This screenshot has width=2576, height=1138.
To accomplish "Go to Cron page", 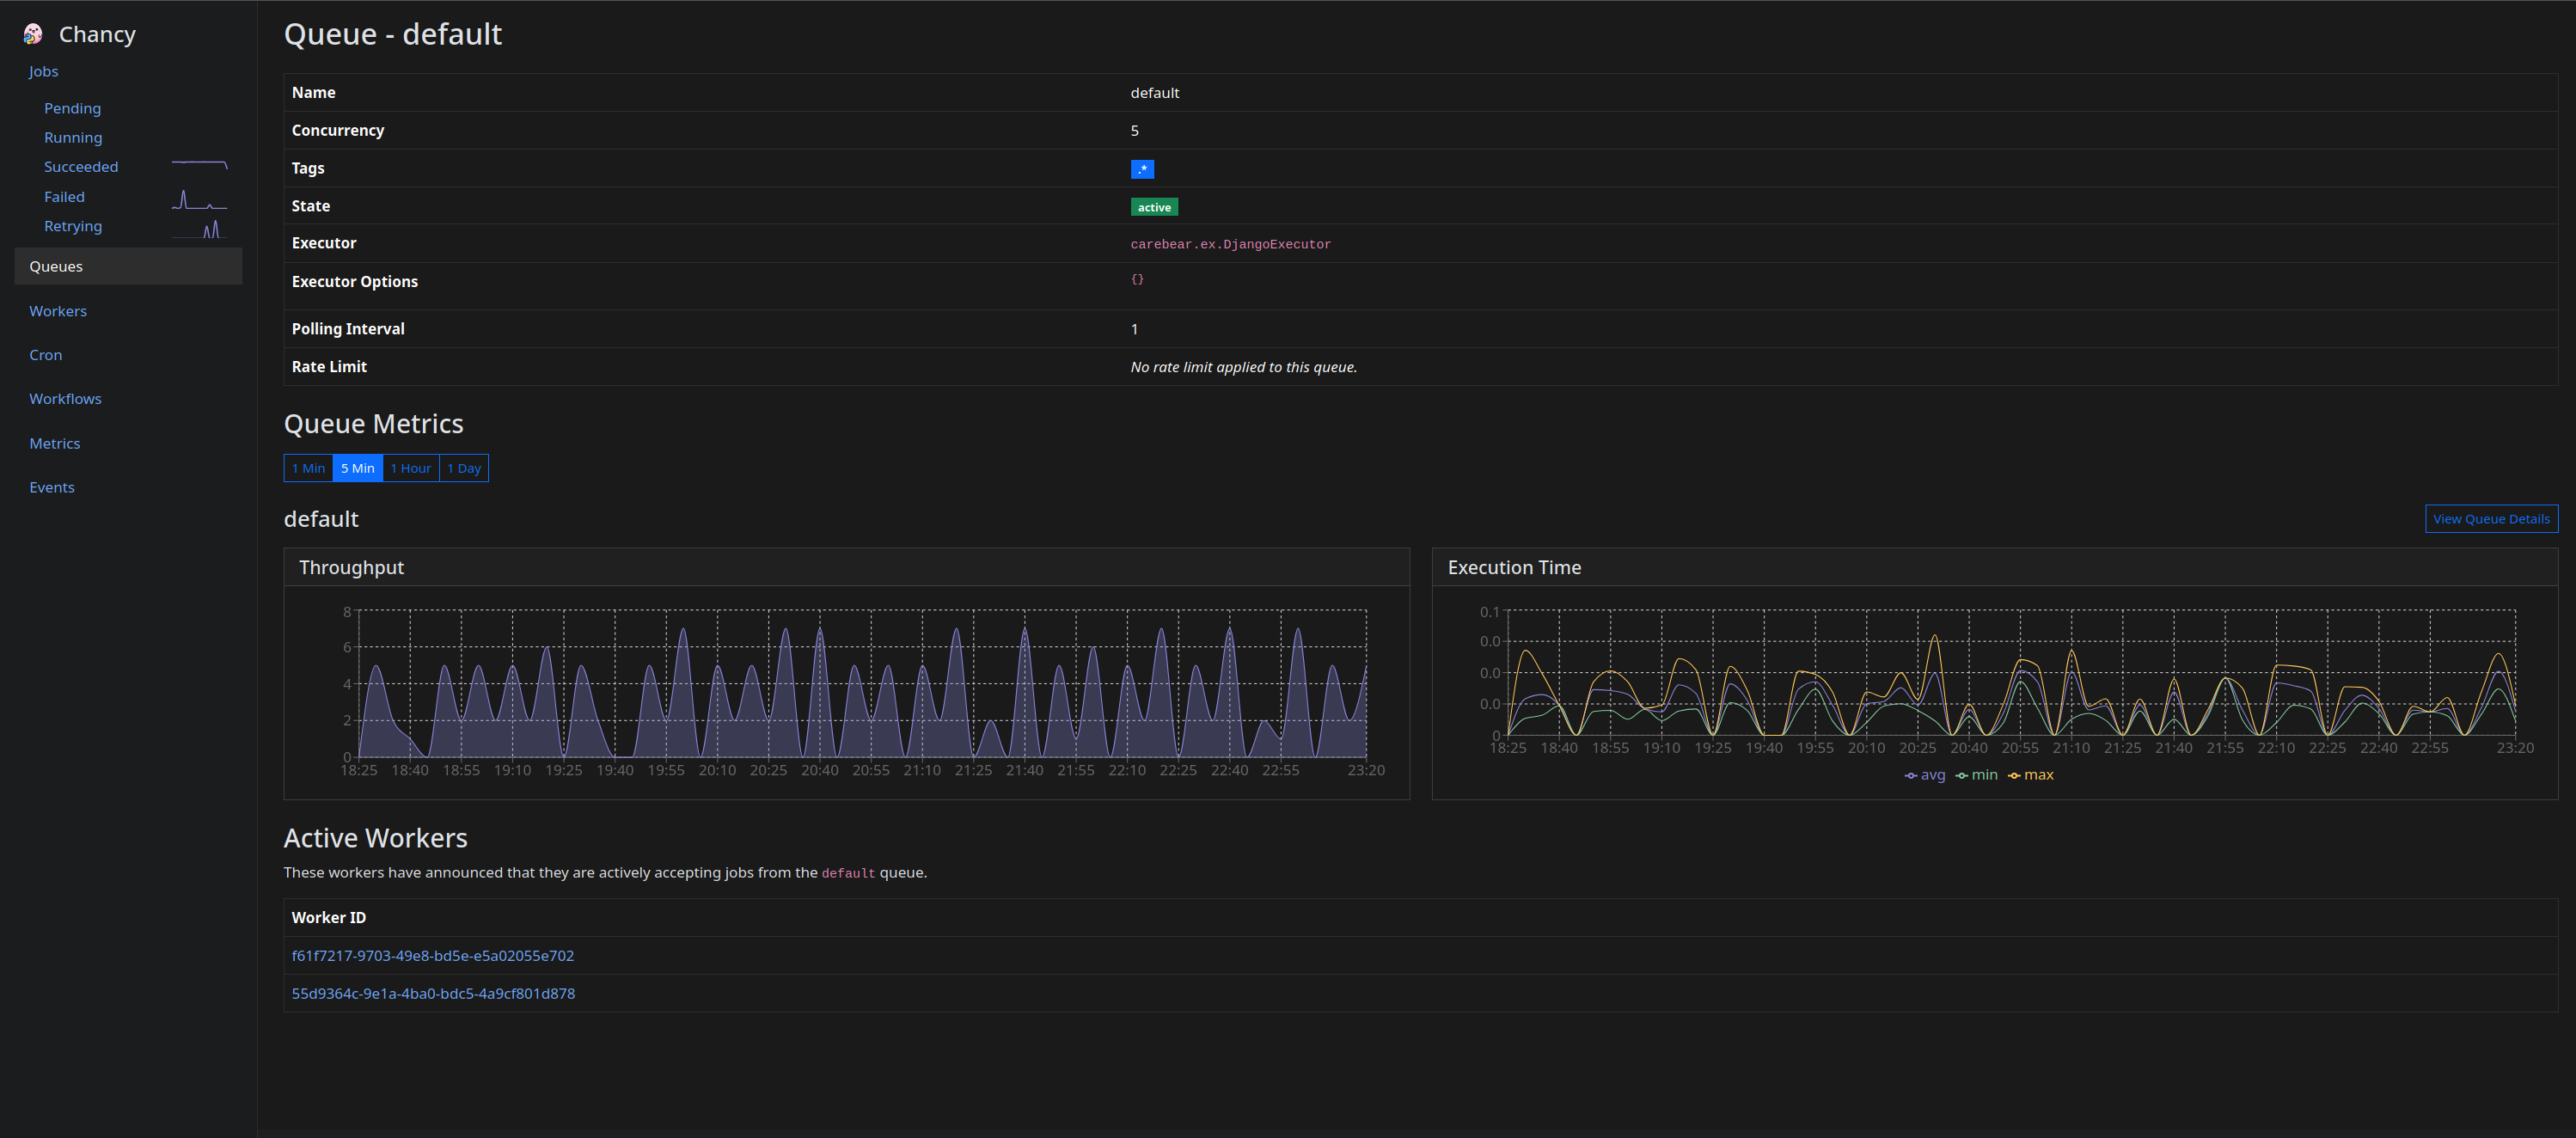I will click(46, 355).
